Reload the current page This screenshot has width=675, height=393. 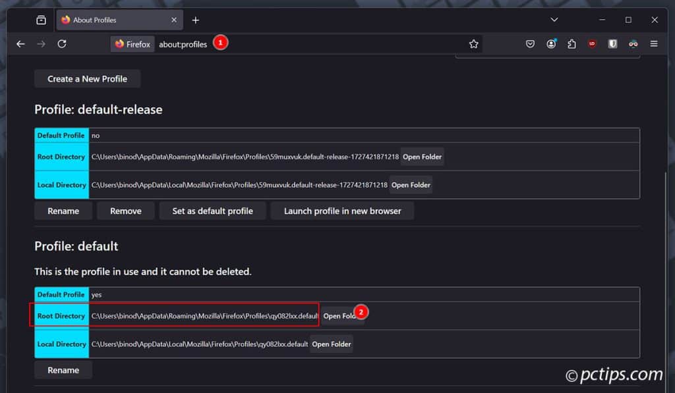coord(62,44)
